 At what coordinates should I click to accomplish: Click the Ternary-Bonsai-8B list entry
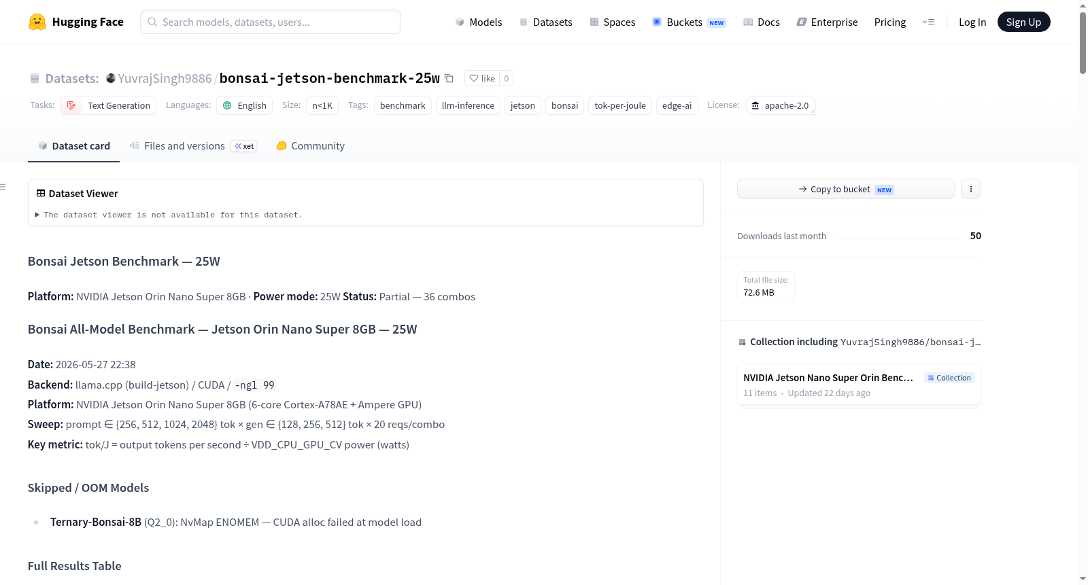[x=236, y=522]
